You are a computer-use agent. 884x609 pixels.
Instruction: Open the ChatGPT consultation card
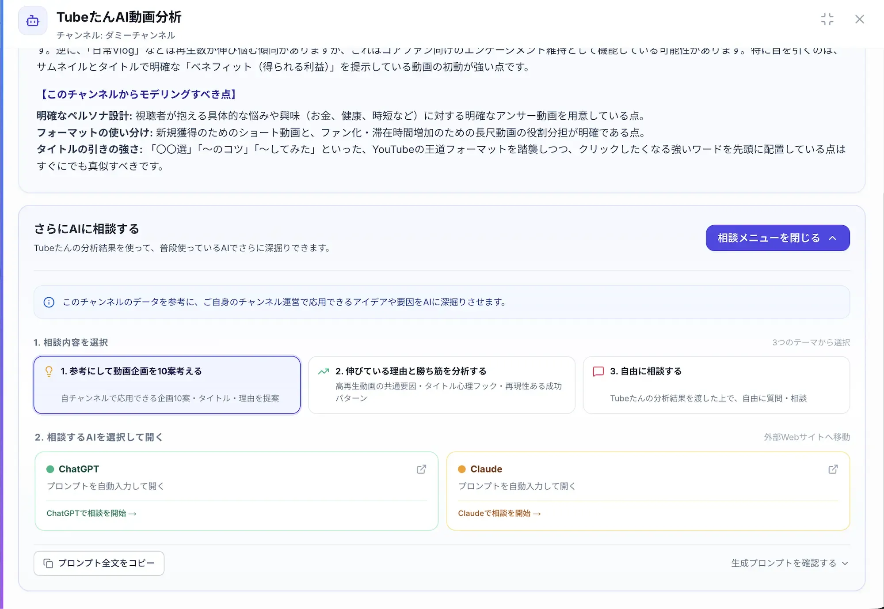point(236,491)
